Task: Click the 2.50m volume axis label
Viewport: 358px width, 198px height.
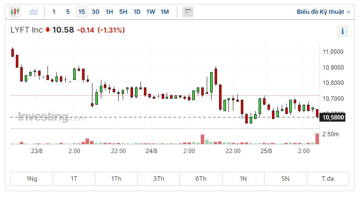Action: pos(330,134)
